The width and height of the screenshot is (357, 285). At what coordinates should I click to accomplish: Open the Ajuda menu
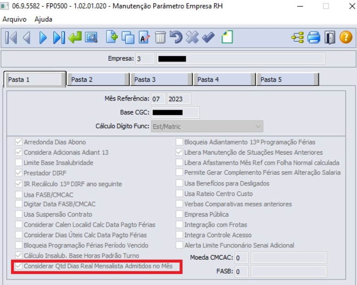(x=43, y=19)
